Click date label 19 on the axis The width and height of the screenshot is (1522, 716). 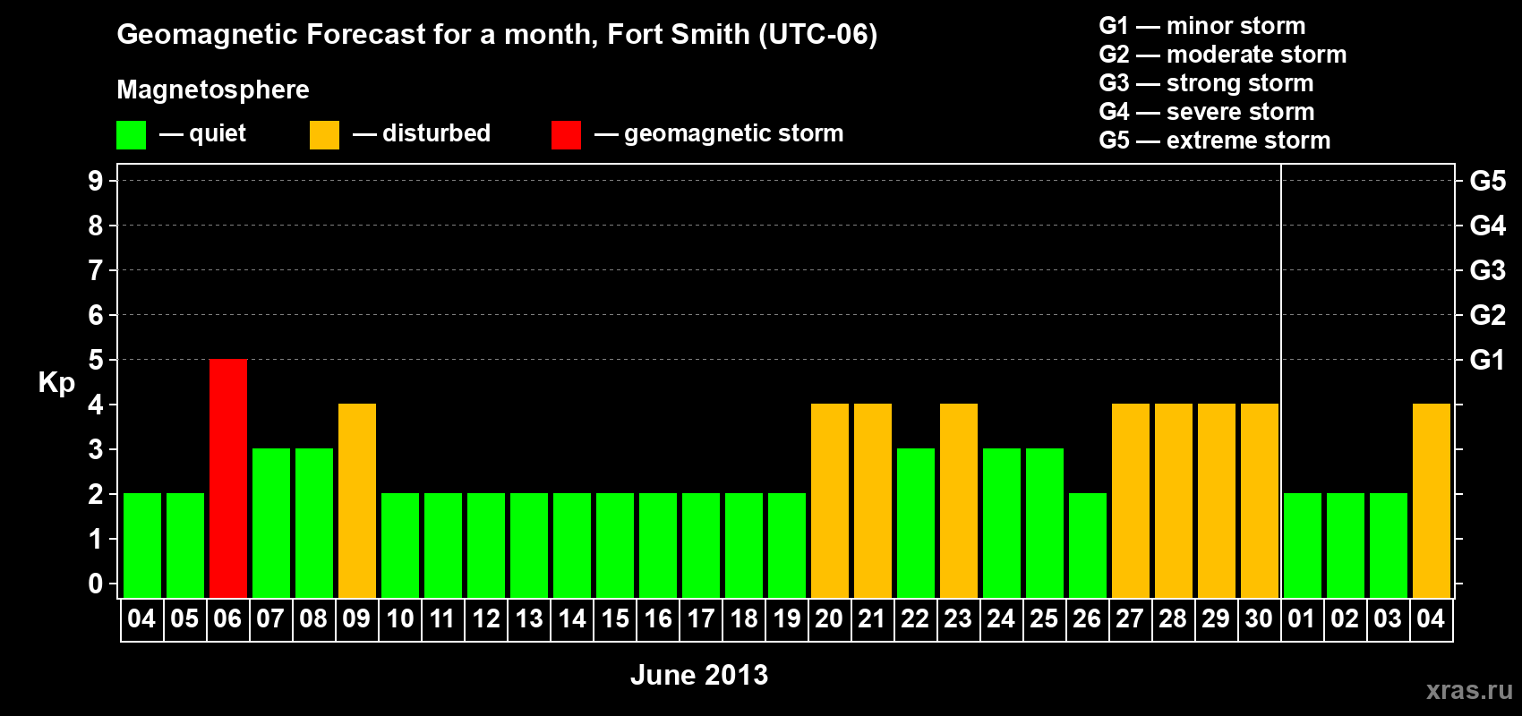pos(787,618)
